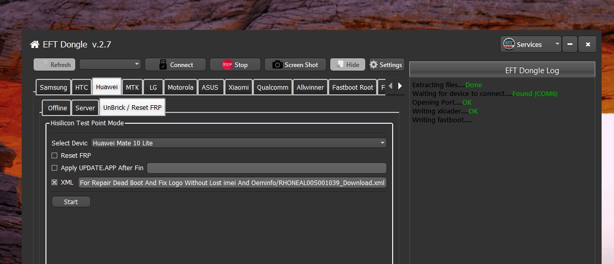The width and height of the screenshot is (614, 264).
Task: Open the Fastboot Root tab
Action: [x=353, y=87]
